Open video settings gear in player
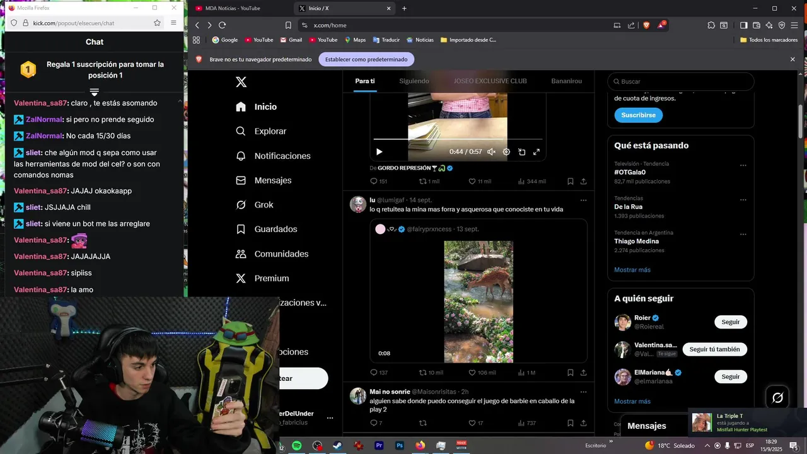This screenshot has width=807, height=454. coord(506,152)
